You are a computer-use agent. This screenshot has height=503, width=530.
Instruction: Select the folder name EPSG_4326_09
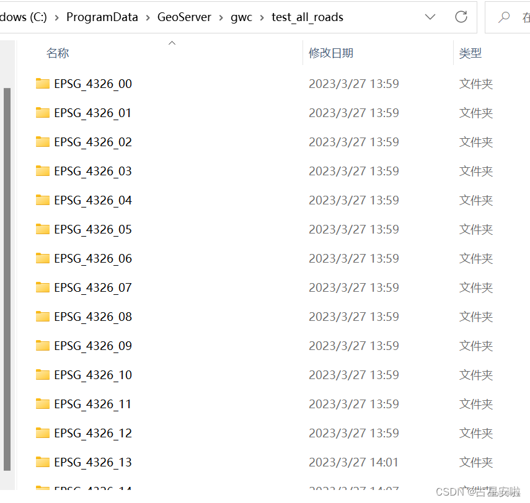[93, 346]
